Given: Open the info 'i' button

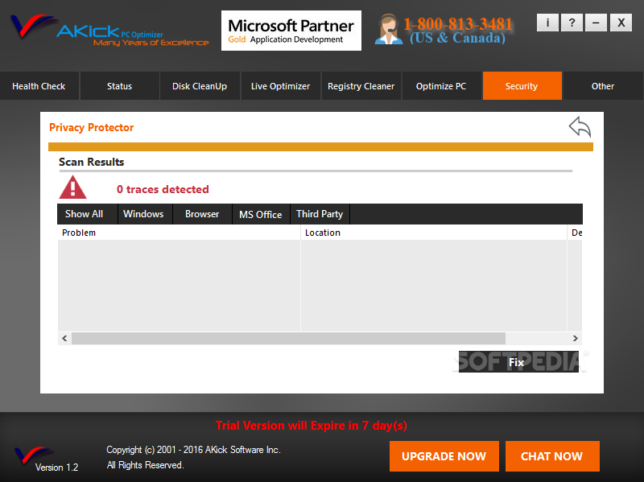Looking at the screenshot, I should [547, 23].
